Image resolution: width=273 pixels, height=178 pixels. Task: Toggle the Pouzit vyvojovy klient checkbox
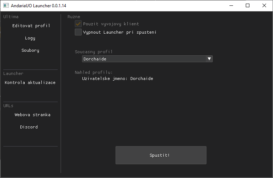click(78, 24)
